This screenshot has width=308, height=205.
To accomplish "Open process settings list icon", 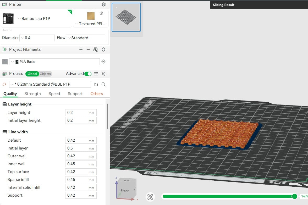I will (x=96, y=74).
